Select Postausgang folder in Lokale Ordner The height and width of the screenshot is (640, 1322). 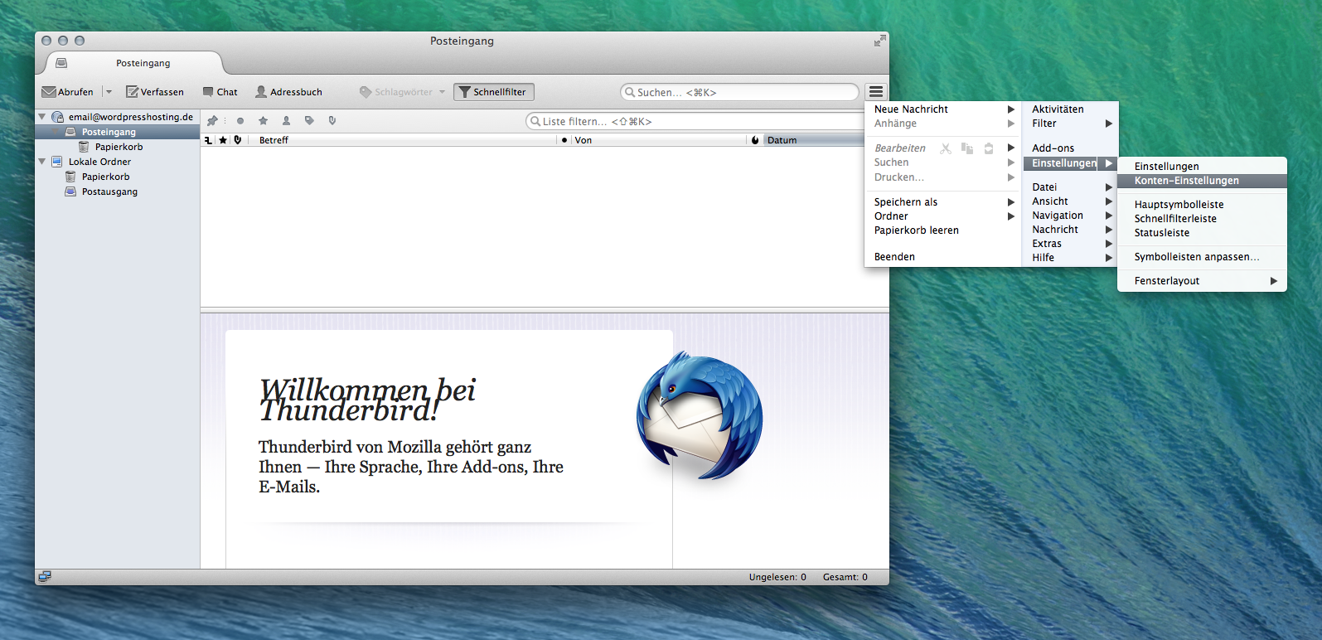tap(109, 192)
